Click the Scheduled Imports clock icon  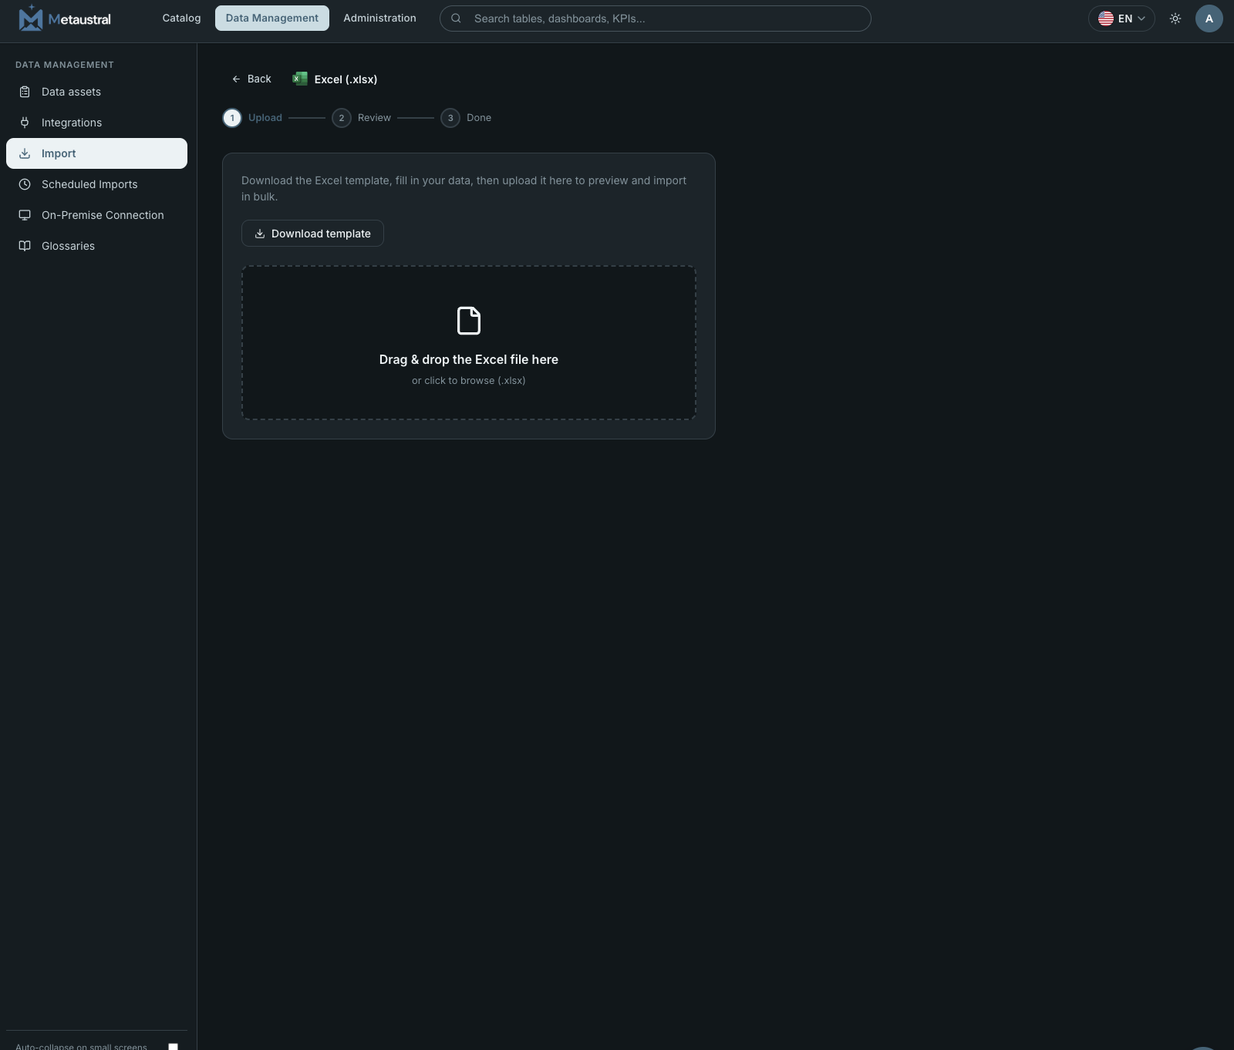(x=25, y=184)
